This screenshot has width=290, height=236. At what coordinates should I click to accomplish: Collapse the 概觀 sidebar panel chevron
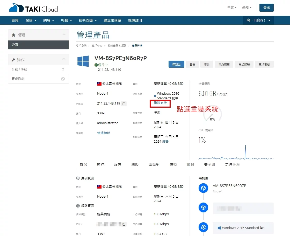click(x=64, y=34)
